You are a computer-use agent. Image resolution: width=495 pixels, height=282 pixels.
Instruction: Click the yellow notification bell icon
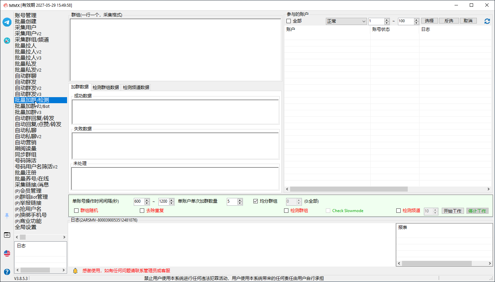coord(75,271)
